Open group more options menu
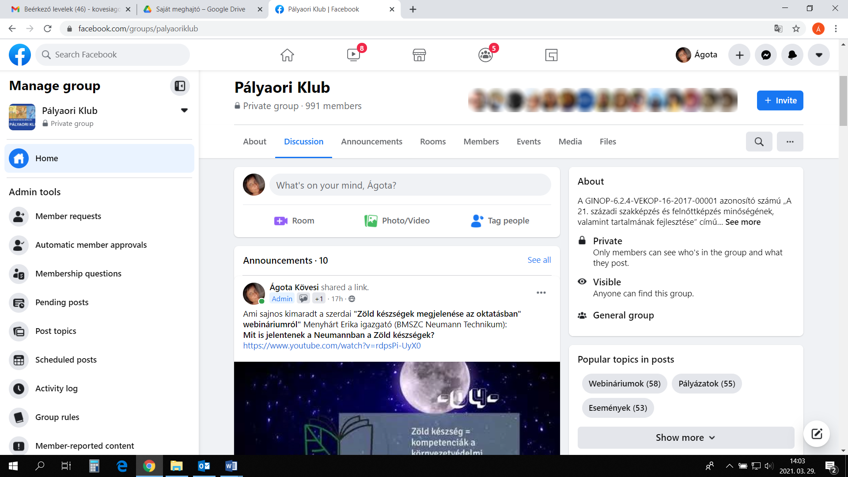 790,142
